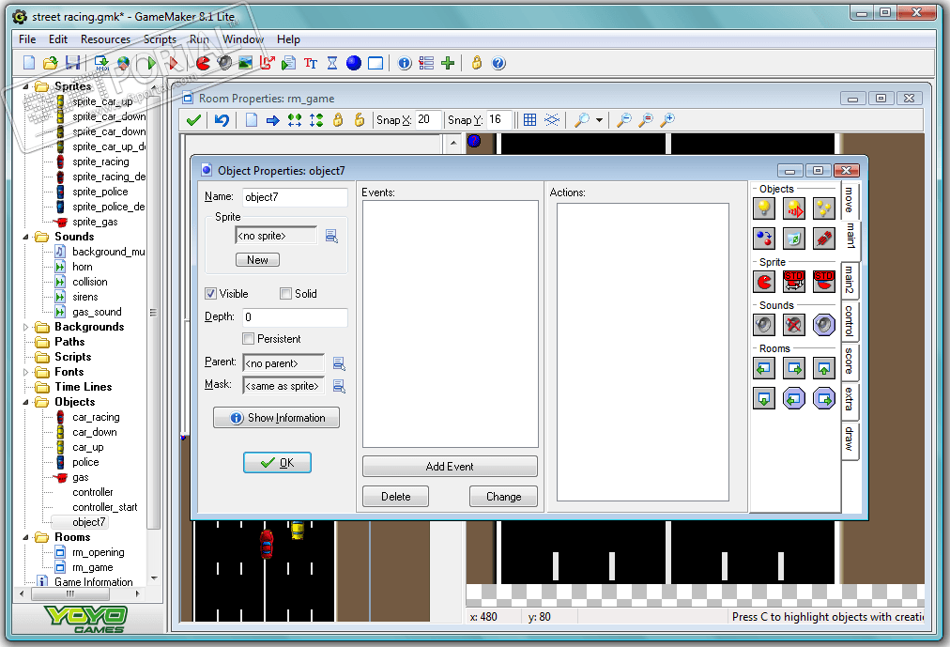
Task: Expand the Fonts folder
Action: 25,372
